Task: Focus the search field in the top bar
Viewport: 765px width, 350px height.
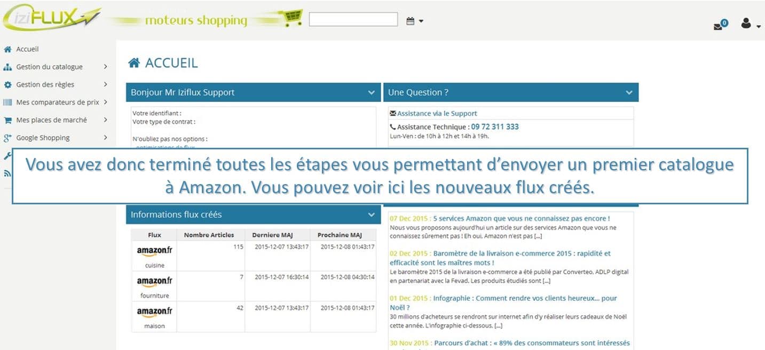Action: pos(353,19)
